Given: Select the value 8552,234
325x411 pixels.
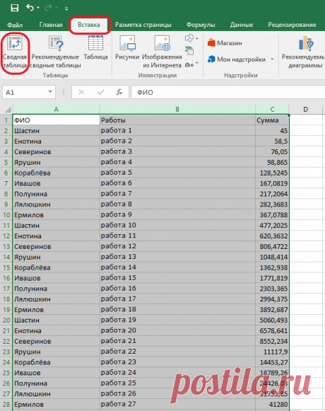Looking at the screenshot, I should [x=272, y=341].
